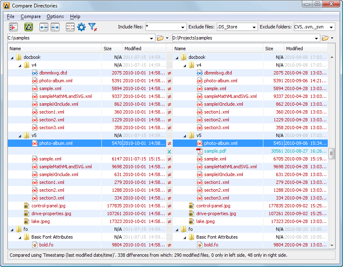Click the X indicator beside sample.pdf
343x267 pixels.
point(169,151)
